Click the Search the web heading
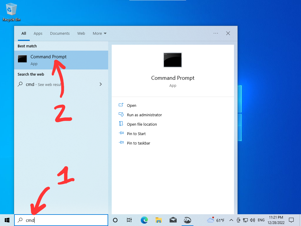 click(31, 74)
